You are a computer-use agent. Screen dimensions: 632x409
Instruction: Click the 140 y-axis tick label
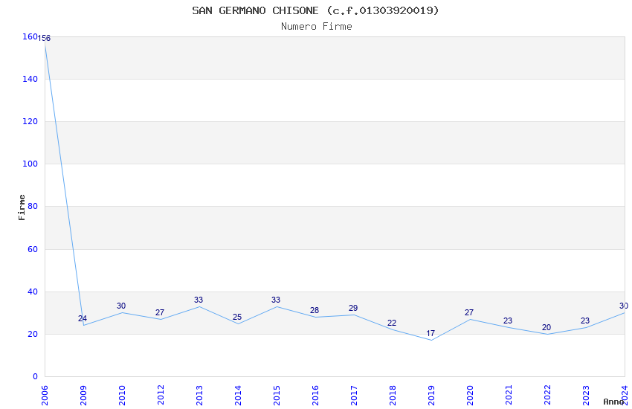click(x=30, y=79)
